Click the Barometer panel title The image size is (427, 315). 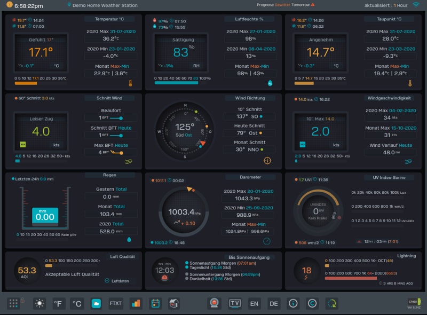250,177
